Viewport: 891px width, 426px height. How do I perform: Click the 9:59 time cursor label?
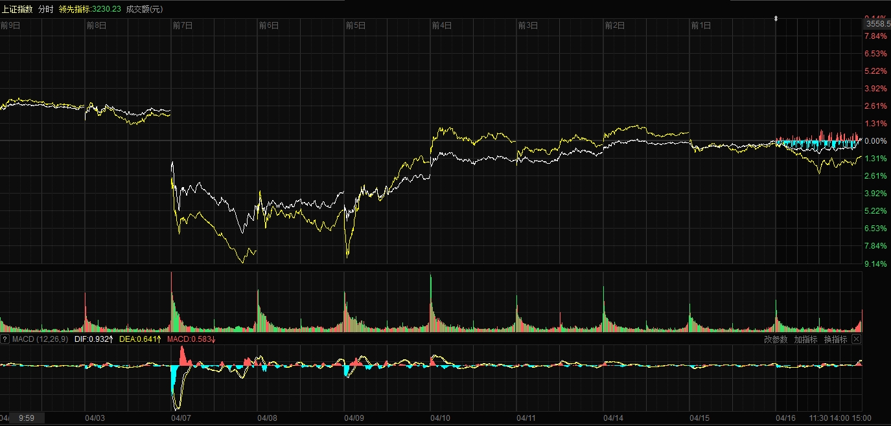click(x=27, y=418)
